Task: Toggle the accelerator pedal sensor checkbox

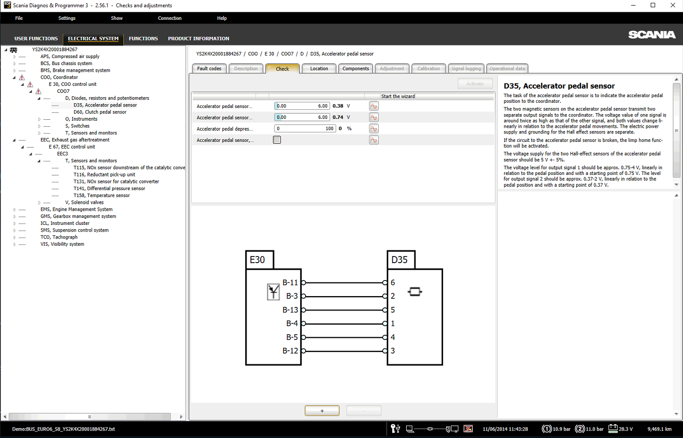Action: (277, 140)
